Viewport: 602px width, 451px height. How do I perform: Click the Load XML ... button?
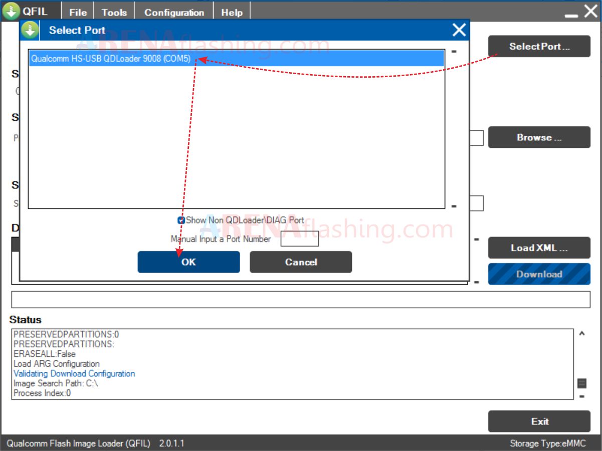(x=539, y=248)
